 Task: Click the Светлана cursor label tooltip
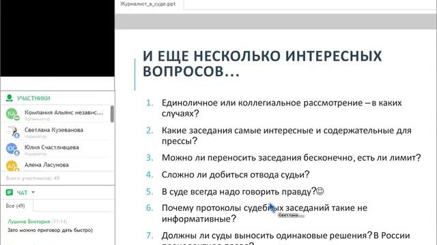[291, 215]
